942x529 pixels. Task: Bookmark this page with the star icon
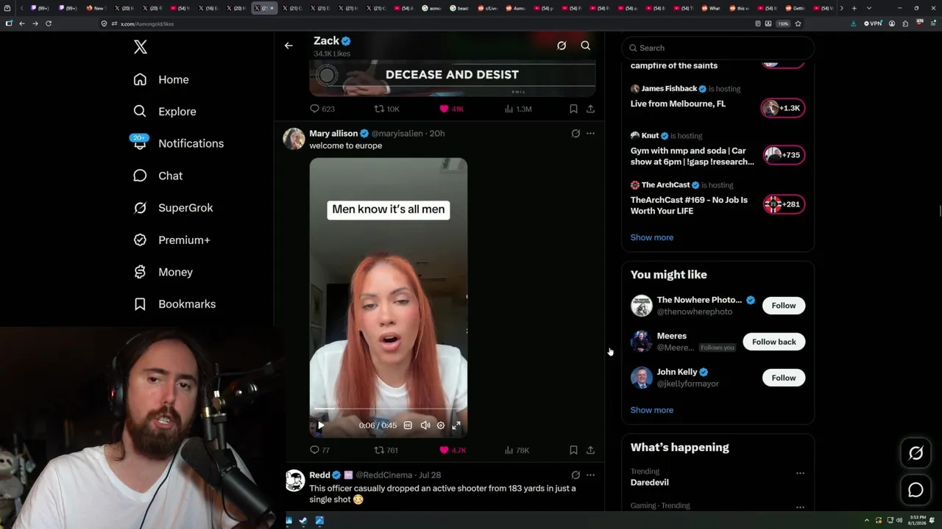point(798,24)
